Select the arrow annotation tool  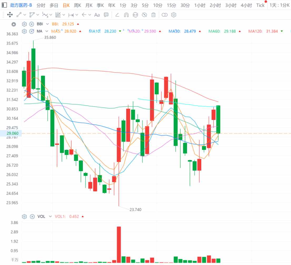[84, 15]
